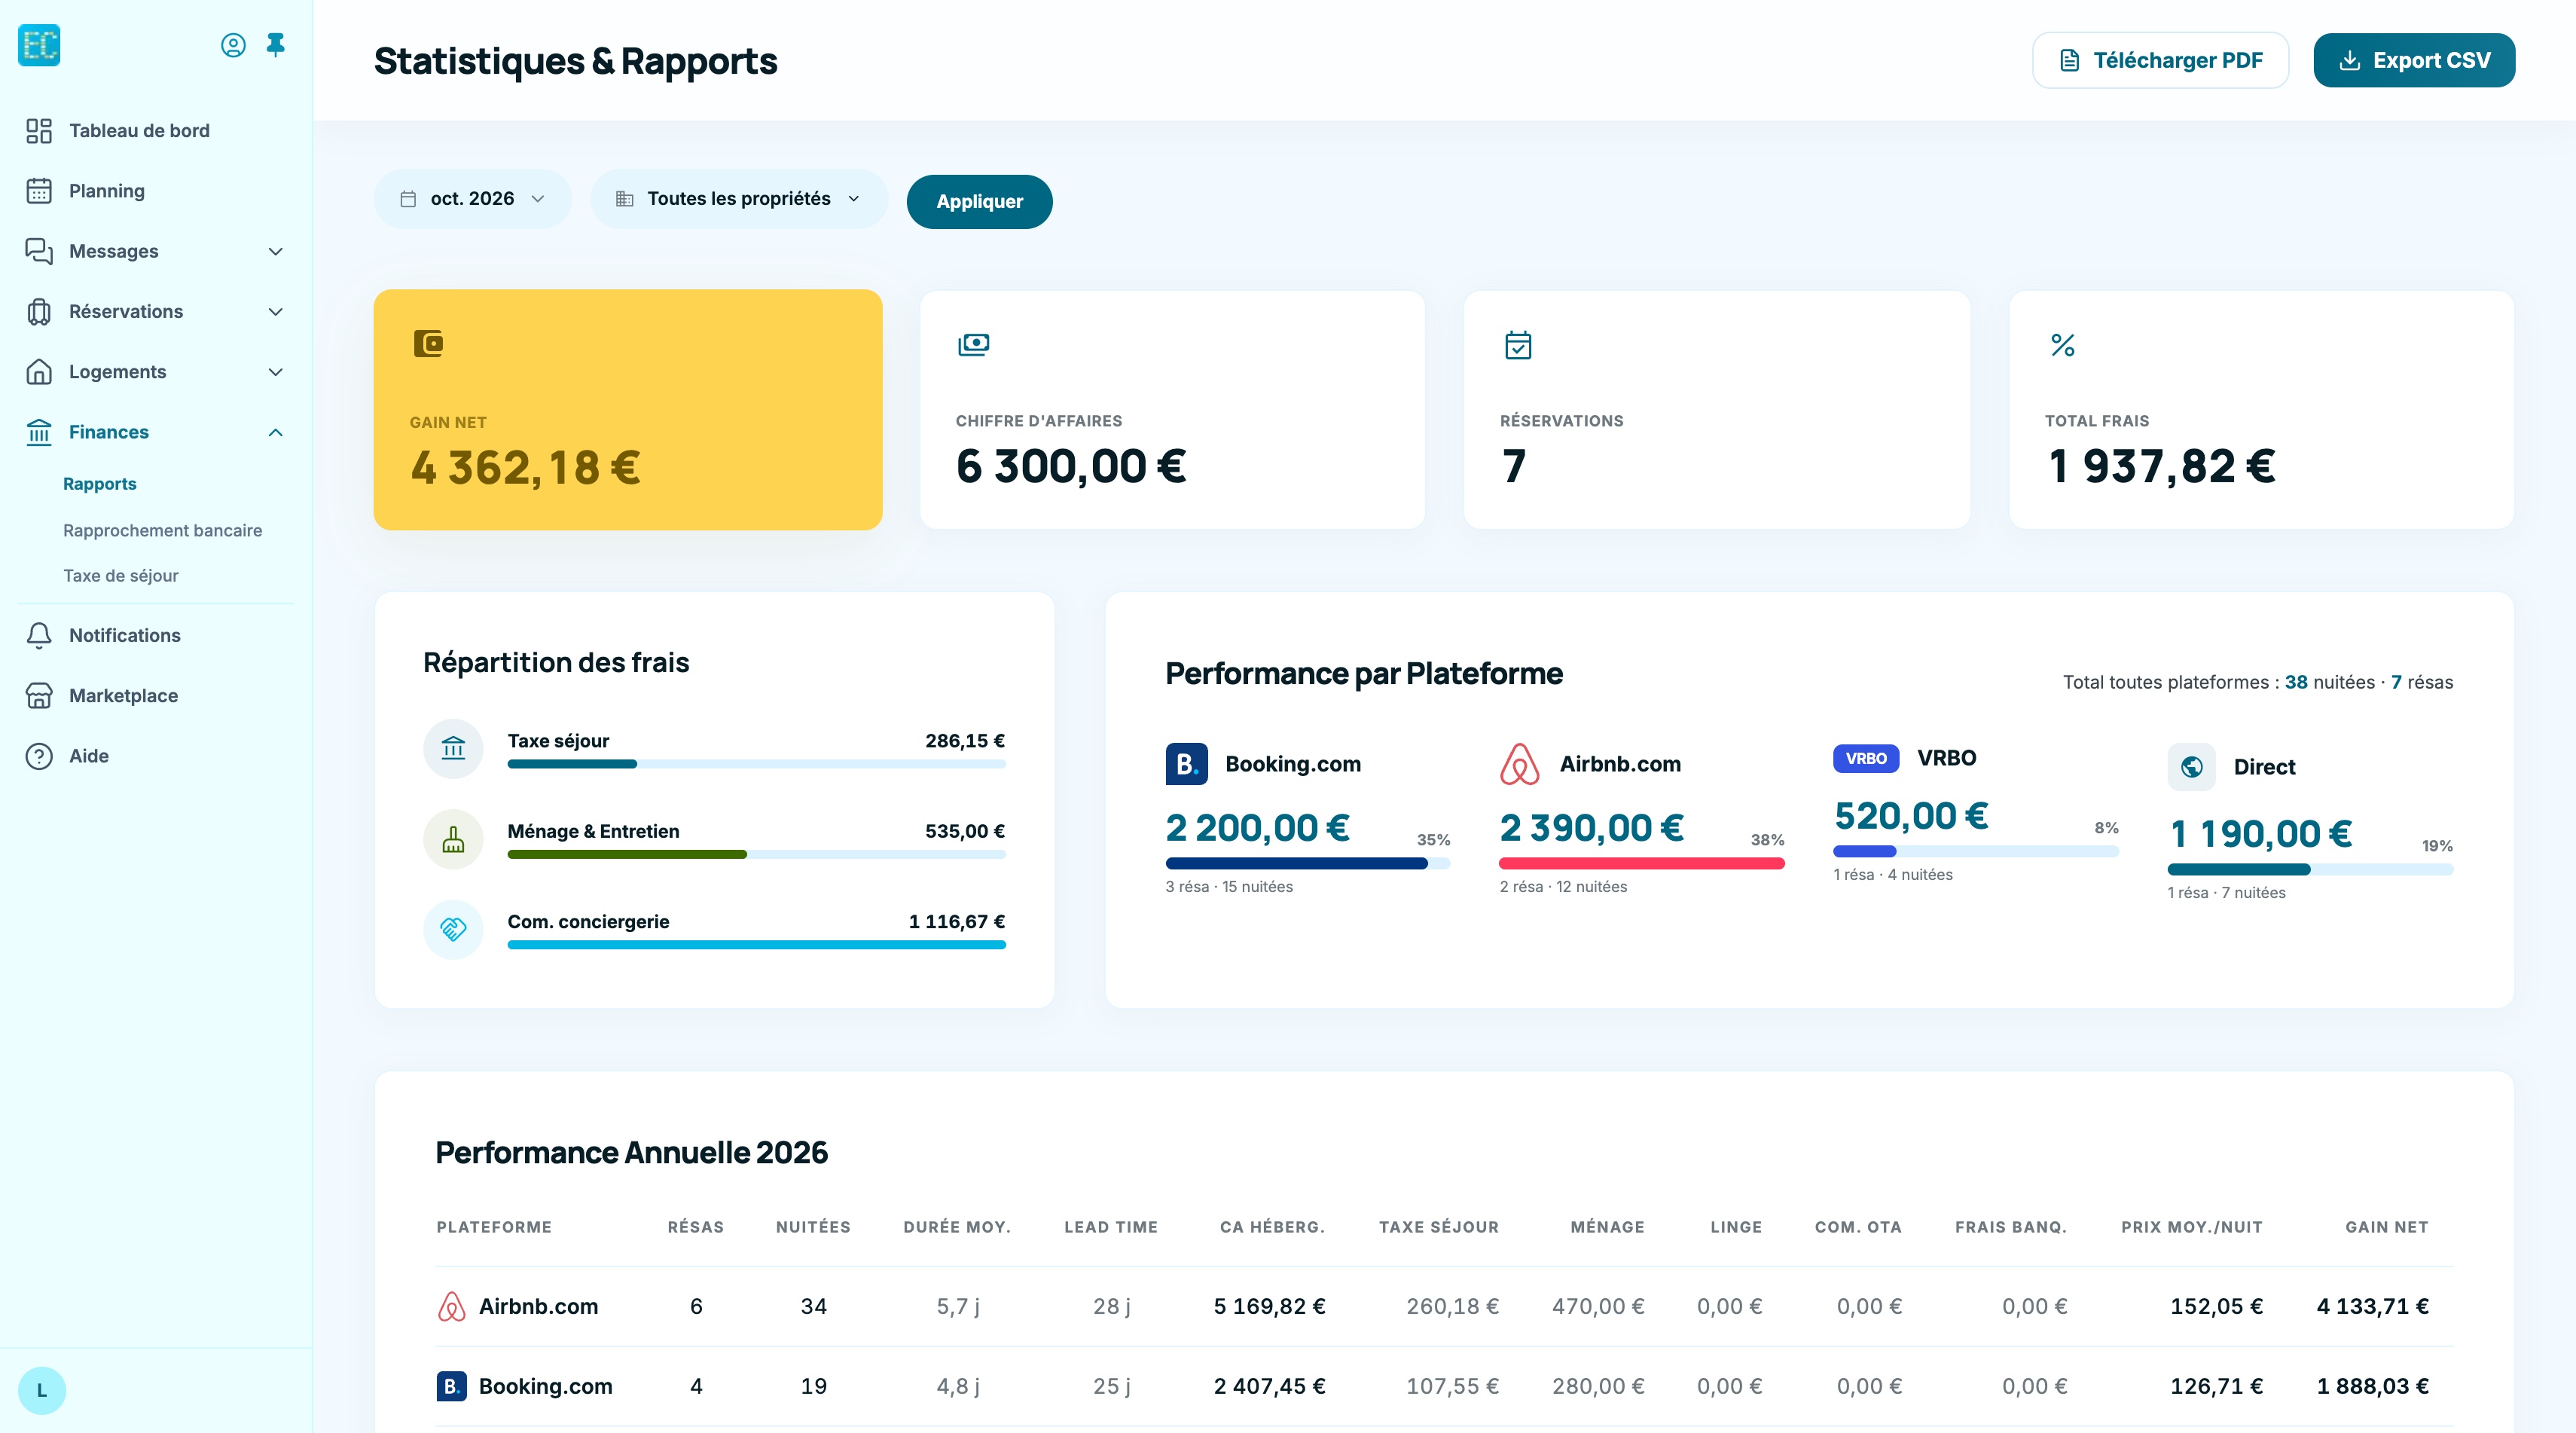Go to Rapprochement bancaire

tap(162, 530)
